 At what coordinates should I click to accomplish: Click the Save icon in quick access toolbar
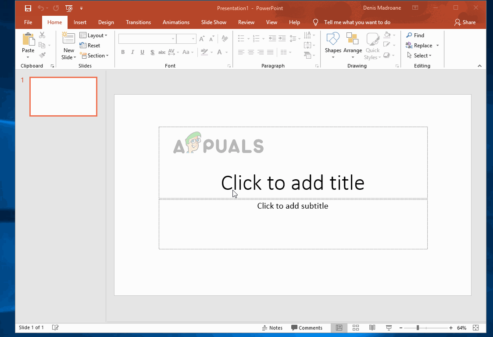[28, 8]
